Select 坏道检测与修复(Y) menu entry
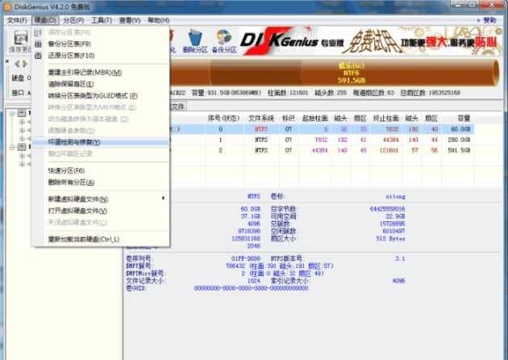508x360 pixels. click(x=101, y=142)
